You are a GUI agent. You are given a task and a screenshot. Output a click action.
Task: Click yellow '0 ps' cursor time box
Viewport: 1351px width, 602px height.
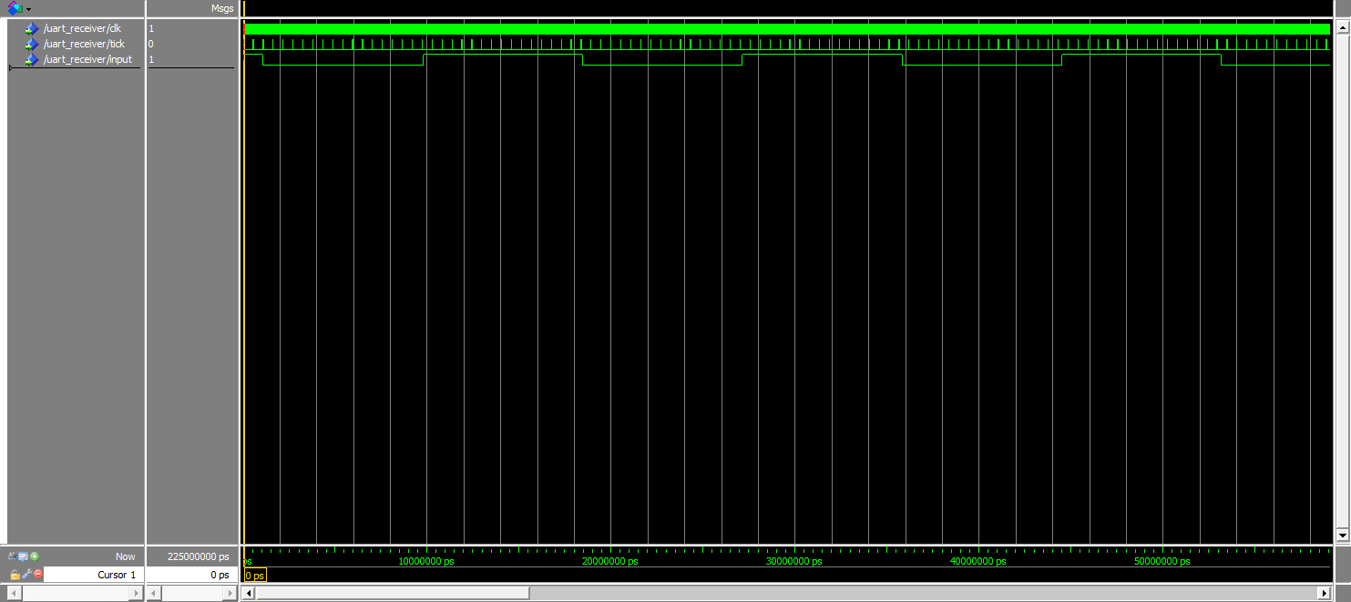(255, 576)
